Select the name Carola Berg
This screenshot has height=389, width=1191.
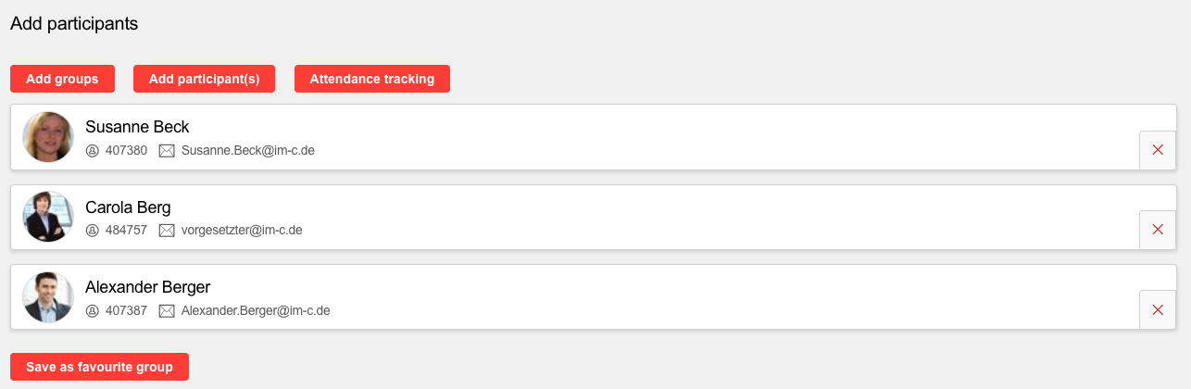point(128,207)
